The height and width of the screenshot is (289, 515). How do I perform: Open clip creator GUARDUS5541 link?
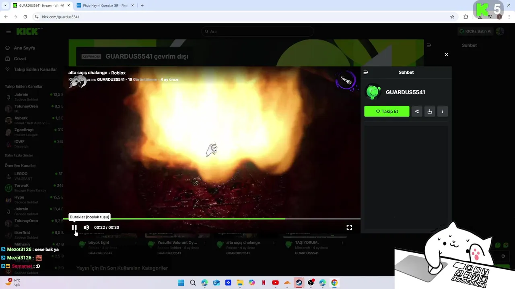pos(111,79)
